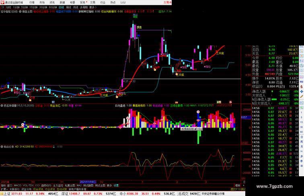The width and height of the screenshot is (304, 196).
Task: Click the highlighted date label 2021/11/18
Action: pyautogui.click(x=88, y=182)
